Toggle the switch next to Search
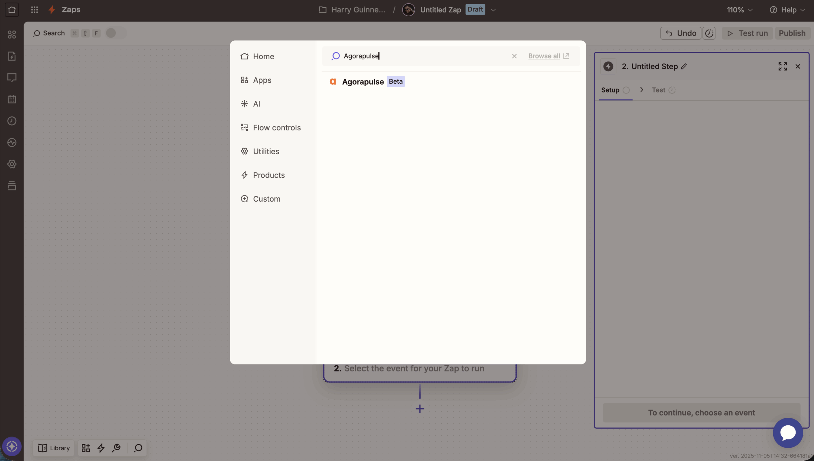This screenshot has width=814, height=461. pos(116,33)
